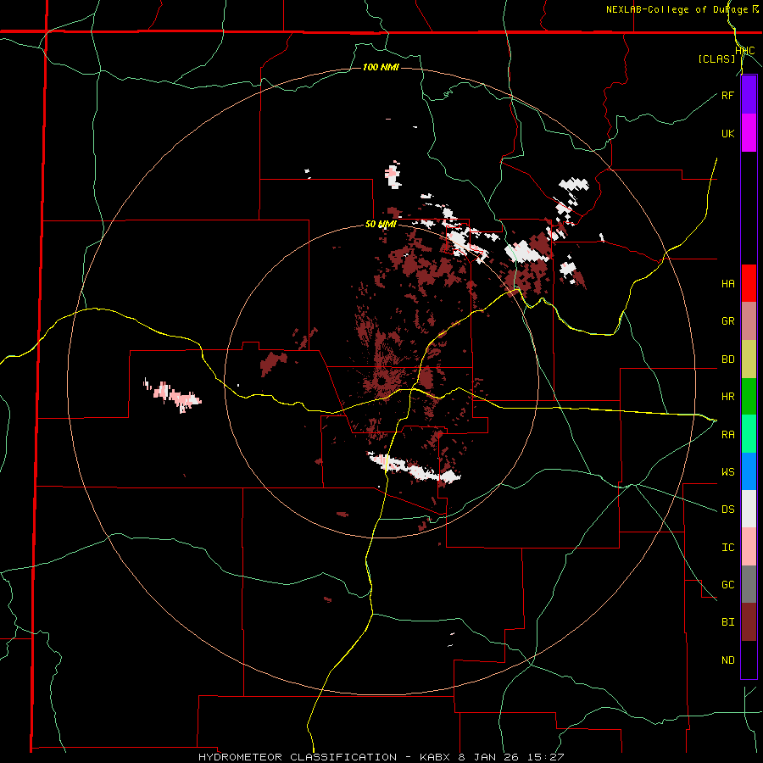This screenshot has height=763, width=763.
Task: Click the ND legend label
Action: [x=727, y=660]
